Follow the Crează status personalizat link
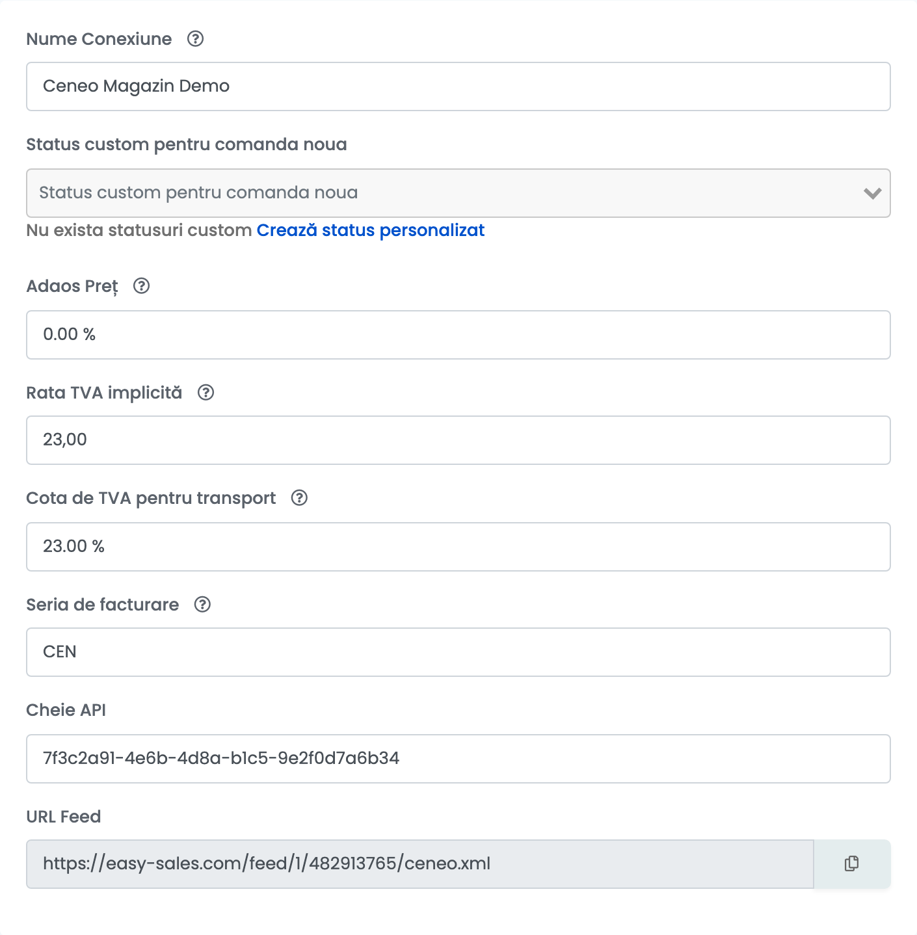The image size is (917, 935). 371,231
